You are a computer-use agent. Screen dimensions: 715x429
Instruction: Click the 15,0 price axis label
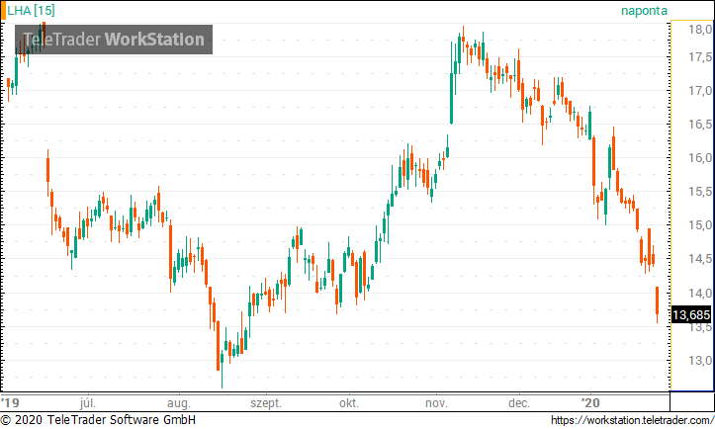click(x=700, y=225)
